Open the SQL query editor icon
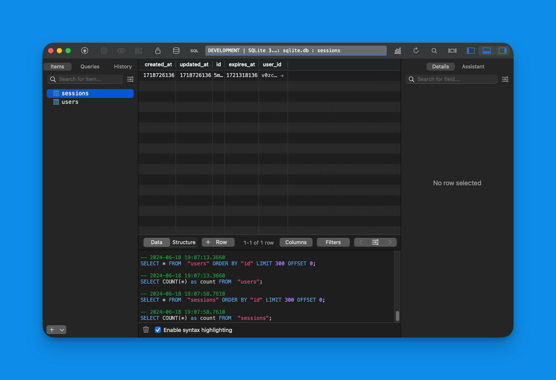The image size is (556, 380). pos(194,50)
